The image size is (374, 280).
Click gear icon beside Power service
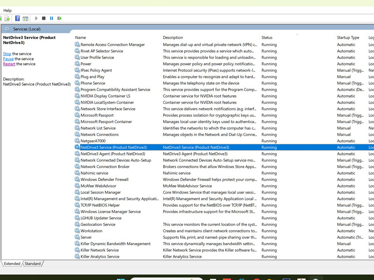click(x=77, y=64)
